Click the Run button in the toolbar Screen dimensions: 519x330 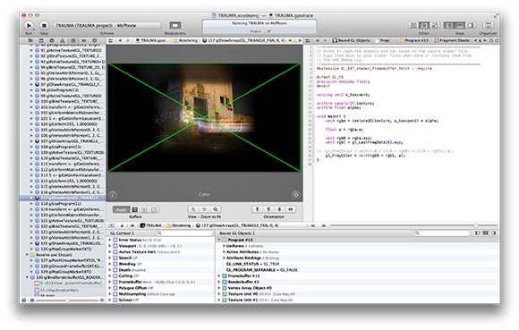click(29, 25)
